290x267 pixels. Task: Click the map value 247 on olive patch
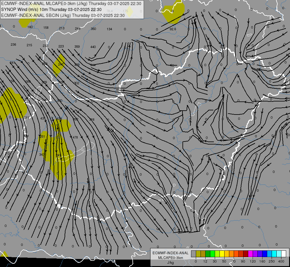61,64
